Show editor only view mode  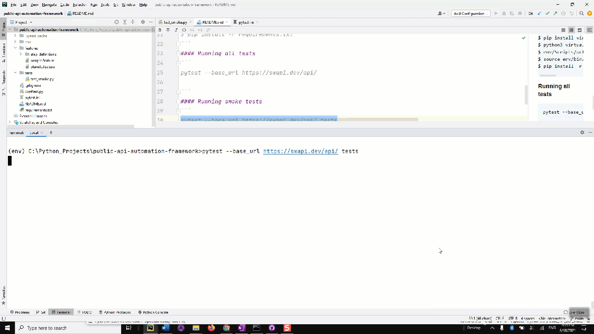[563, 30]
